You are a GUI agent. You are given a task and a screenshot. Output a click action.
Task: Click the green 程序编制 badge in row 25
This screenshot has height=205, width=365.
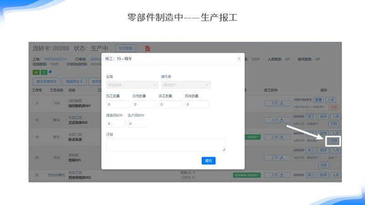coord(246,174)
